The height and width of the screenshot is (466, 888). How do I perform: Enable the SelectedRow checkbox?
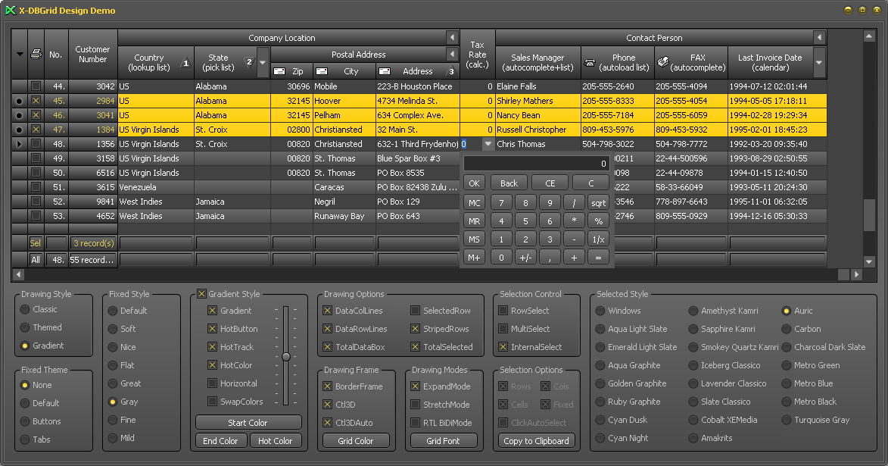[x=416, y=311]
